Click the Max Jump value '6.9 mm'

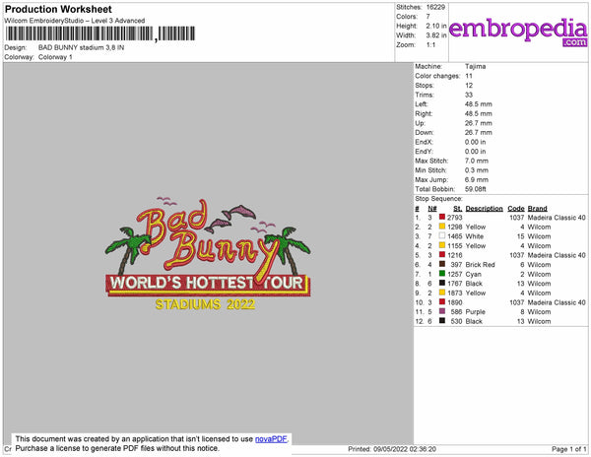click(x=477, y=179)
